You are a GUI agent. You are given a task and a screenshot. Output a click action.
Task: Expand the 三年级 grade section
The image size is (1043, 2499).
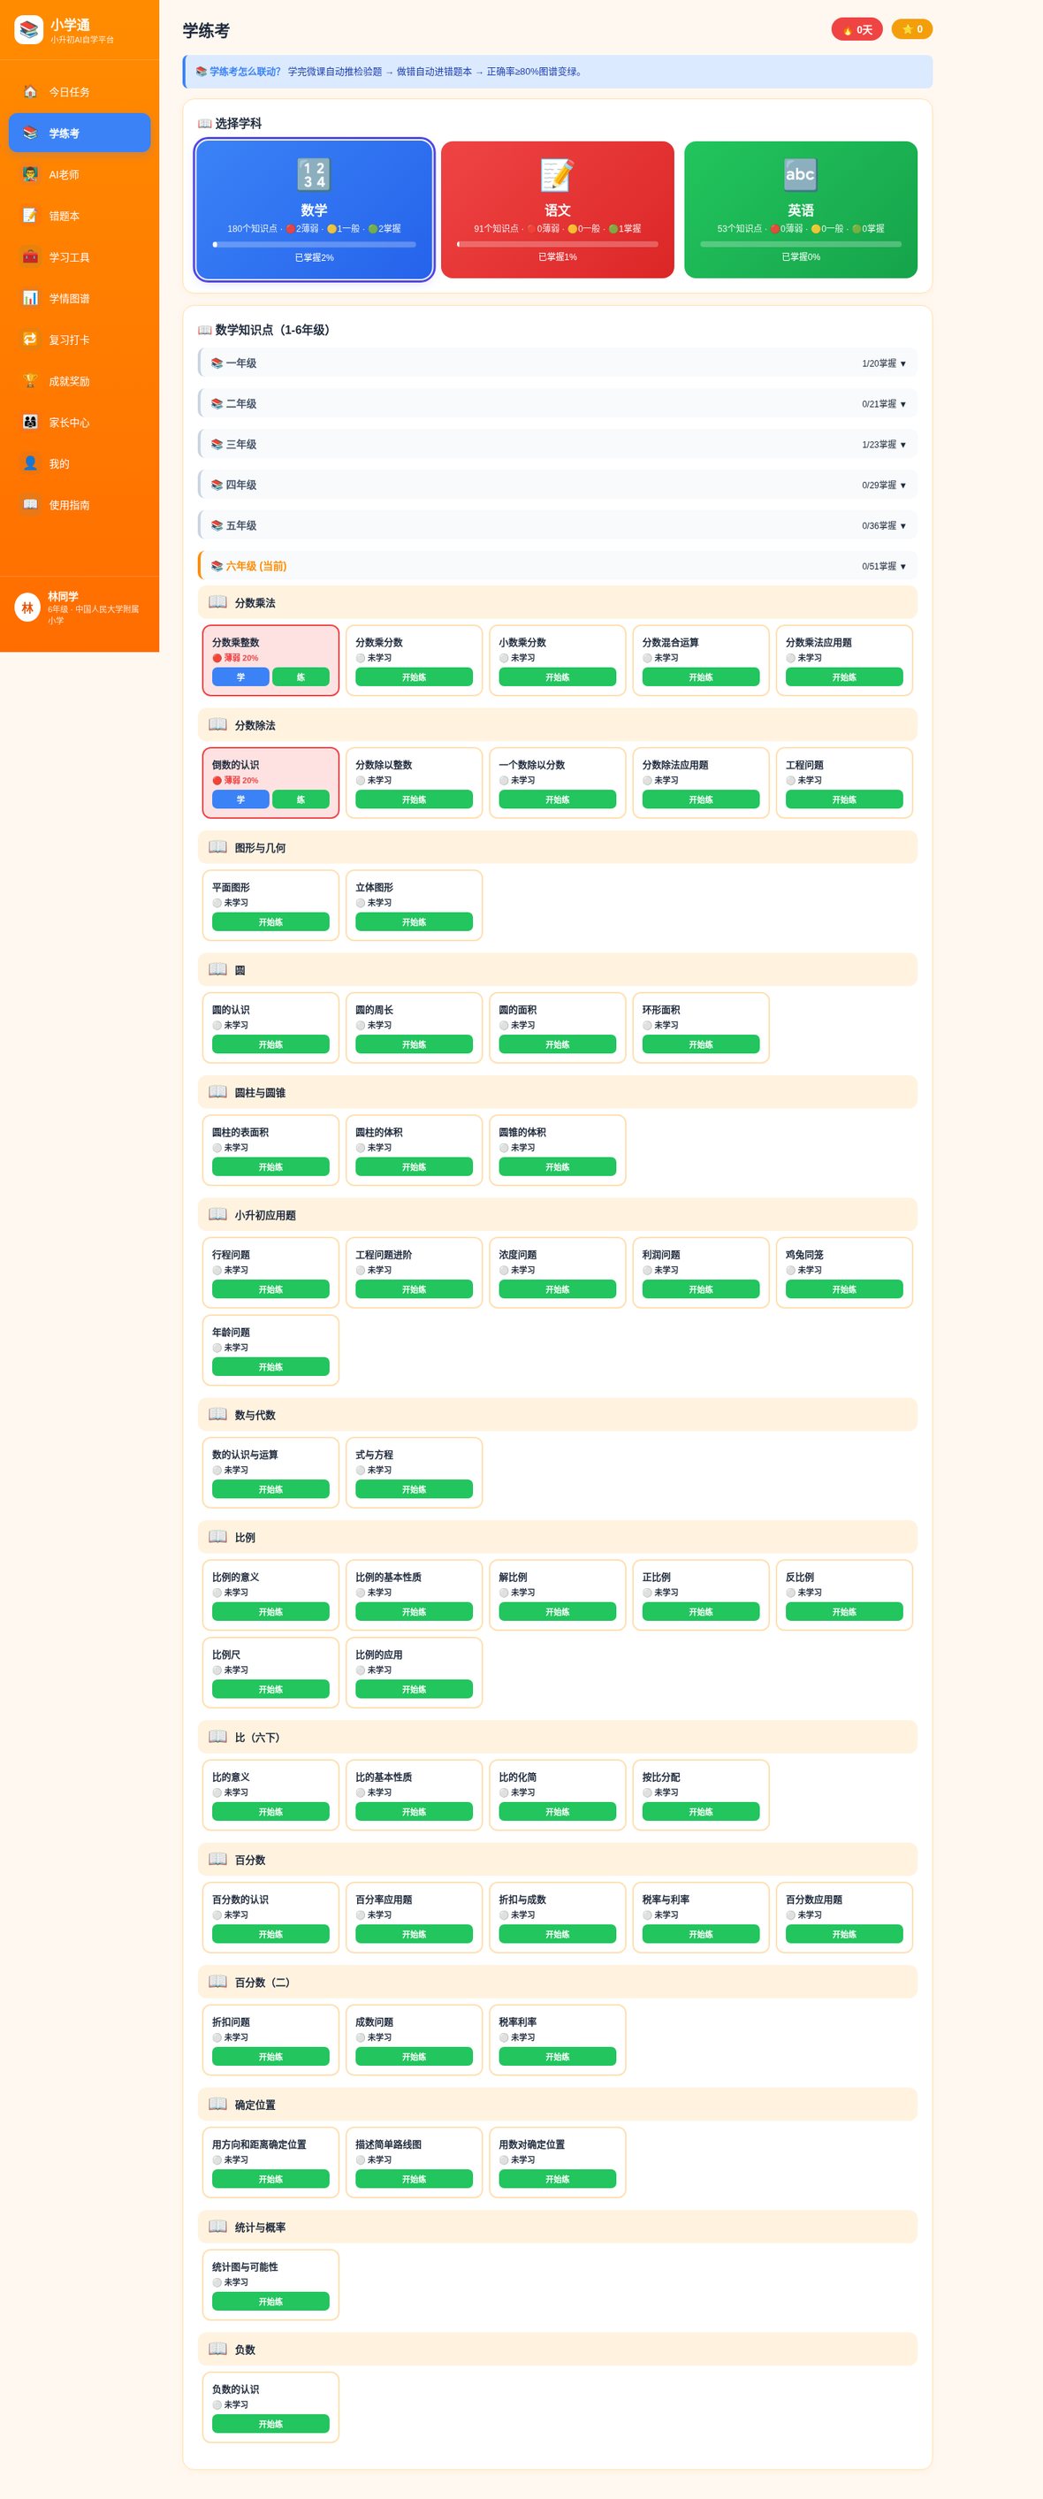point(558,446)
